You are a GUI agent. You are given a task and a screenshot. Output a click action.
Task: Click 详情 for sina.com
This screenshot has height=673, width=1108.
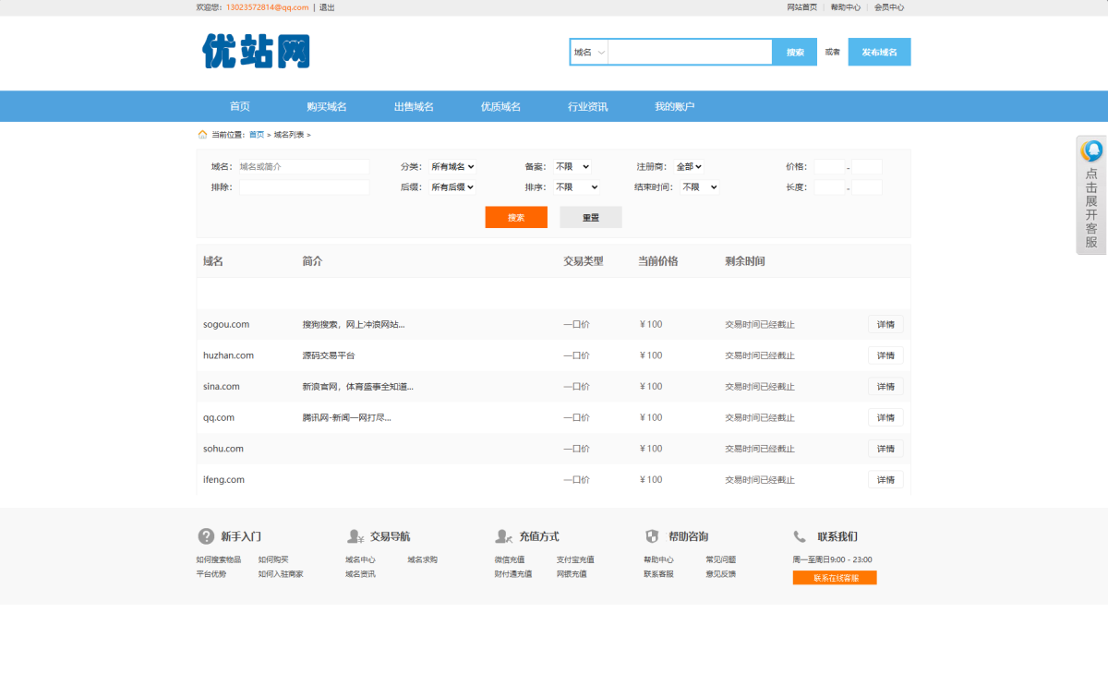pos(885,387)
